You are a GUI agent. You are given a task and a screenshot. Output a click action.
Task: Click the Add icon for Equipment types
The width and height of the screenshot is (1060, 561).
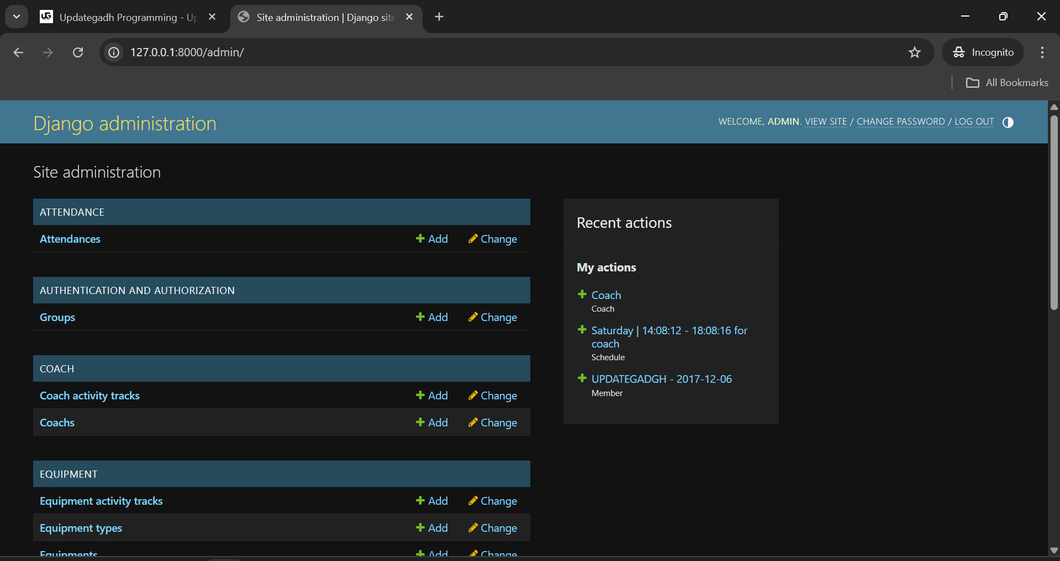[x=420, y=527]
